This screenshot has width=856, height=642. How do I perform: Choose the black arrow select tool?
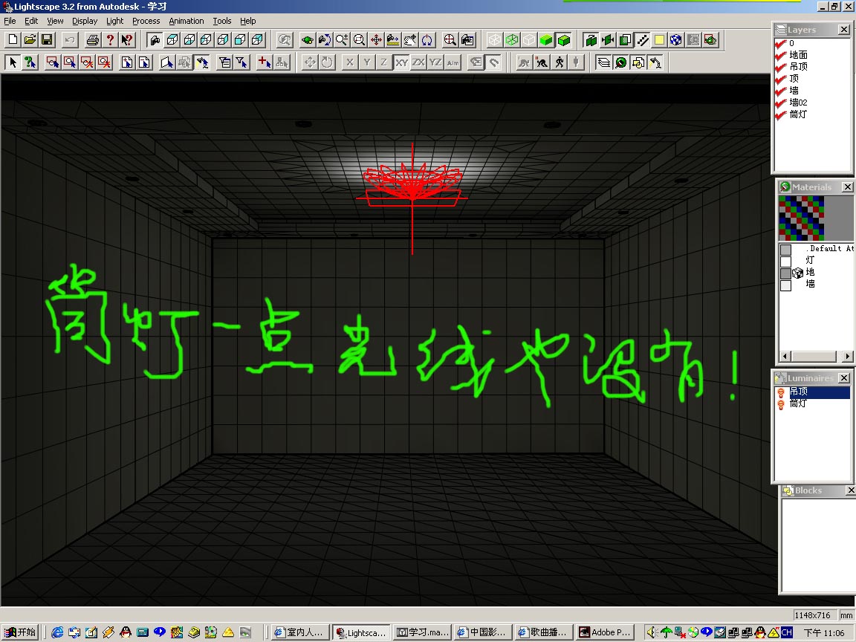[13, 62]
